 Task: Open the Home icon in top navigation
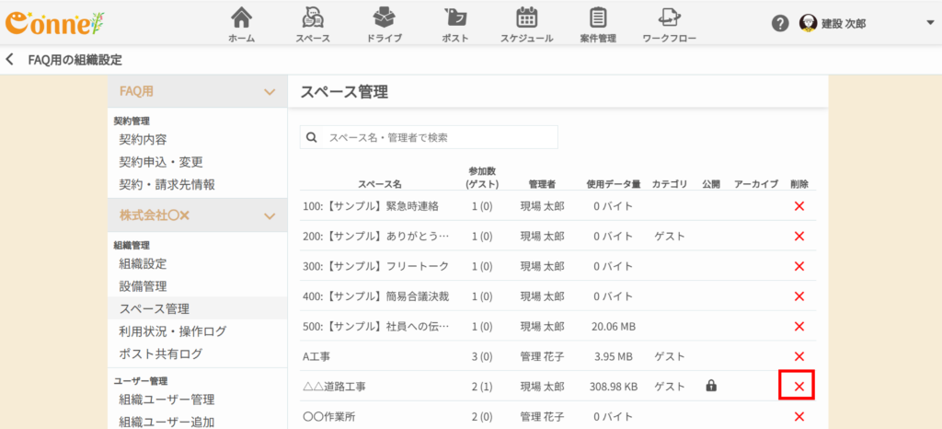tap(241, 18)
